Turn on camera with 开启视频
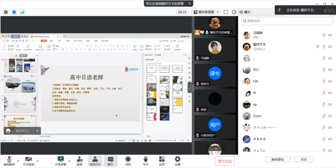 tap(28, 161)
